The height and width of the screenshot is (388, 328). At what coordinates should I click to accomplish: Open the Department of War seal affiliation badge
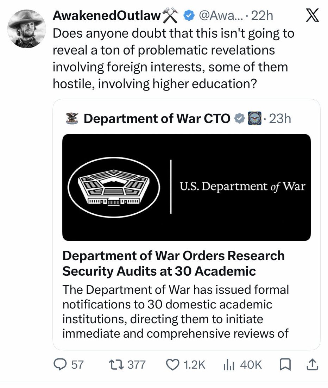pyautogui.click(x=255, y=118)
